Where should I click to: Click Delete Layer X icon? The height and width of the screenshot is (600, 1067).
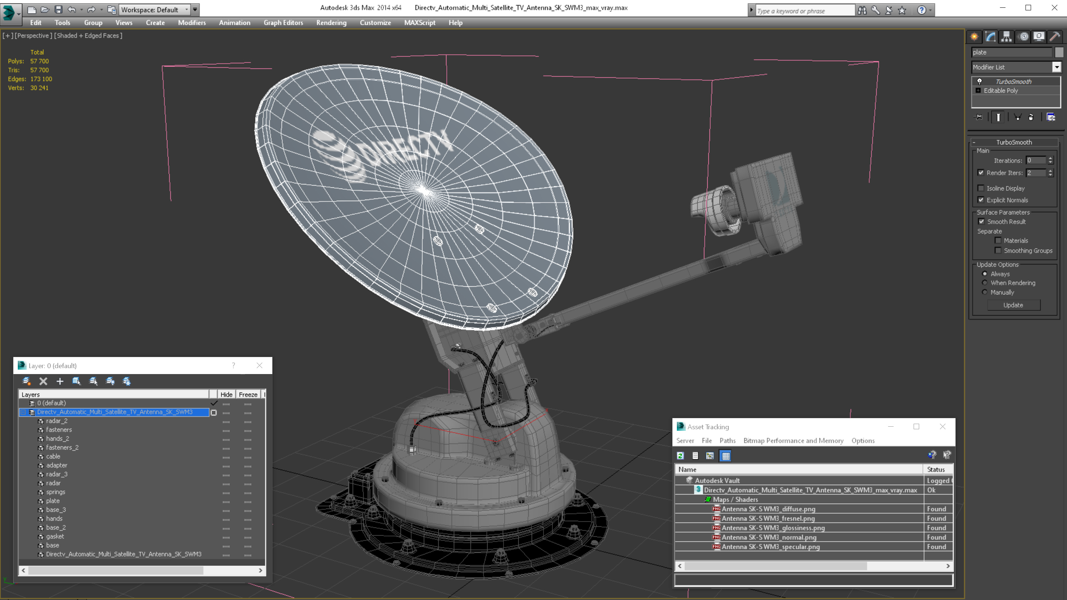pyautogui.click(x=43, y=381)
